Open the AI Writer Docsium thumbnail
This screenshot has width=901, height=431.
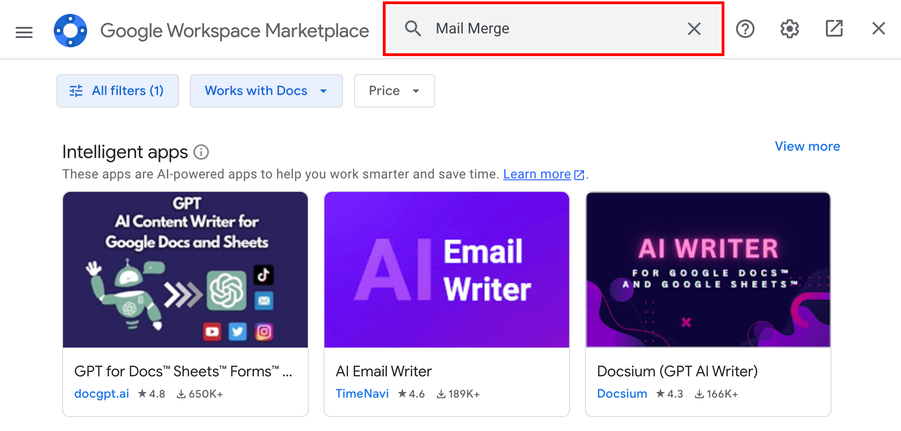pos(708,270)
